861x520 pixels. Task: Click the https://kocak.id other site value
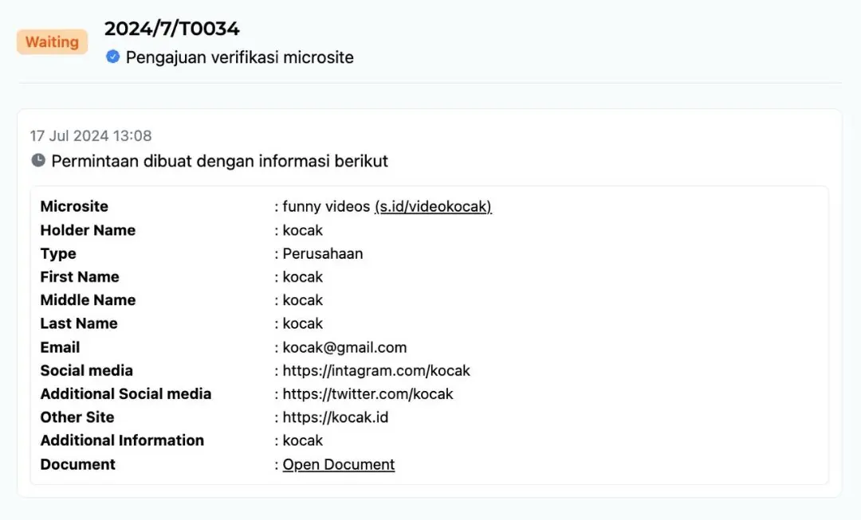coord(336,417)
